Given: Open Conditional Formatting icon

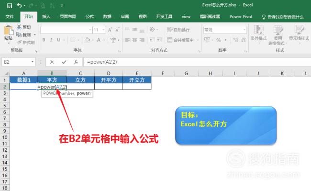Looking at the screenshot, I should pos(259,30).
